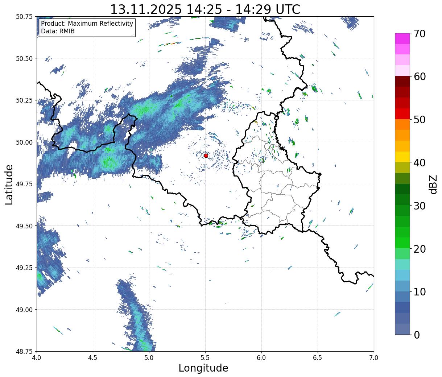Click the latitude tick label 48.75

click(x=24, y=351)
